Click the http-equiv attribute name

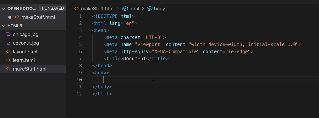135,51
